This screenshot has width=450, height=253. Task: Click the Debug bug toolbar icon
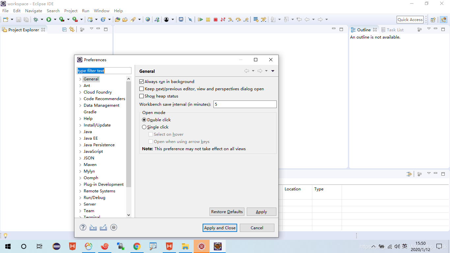click(36, 19)
